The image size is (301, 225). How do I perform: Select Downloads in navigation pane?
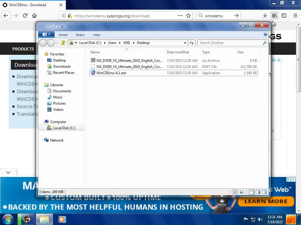click(x=62, y=67)
